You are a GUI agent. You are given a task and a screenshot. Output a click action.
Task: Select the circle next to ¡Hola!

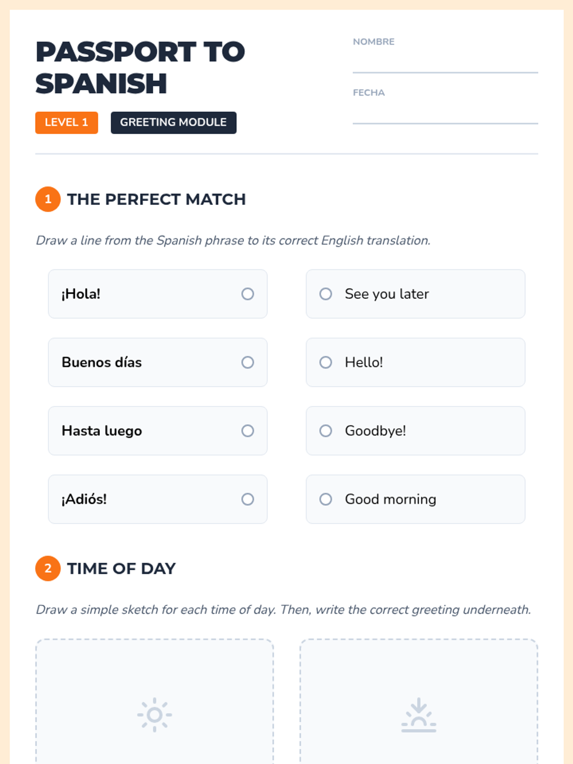point(247,294)
